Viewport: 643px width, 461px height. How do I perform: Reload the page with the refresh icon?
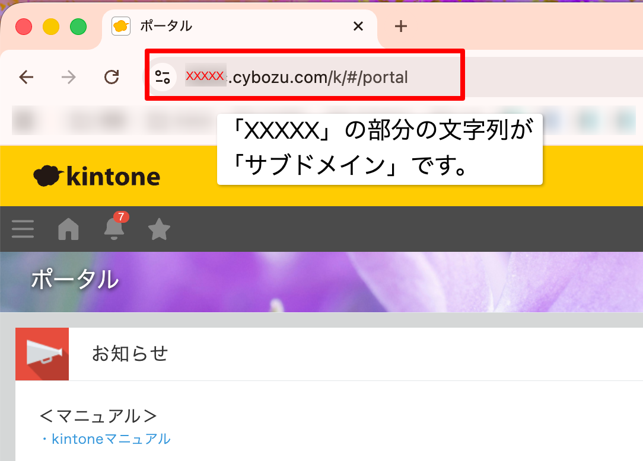pos(112,76)
